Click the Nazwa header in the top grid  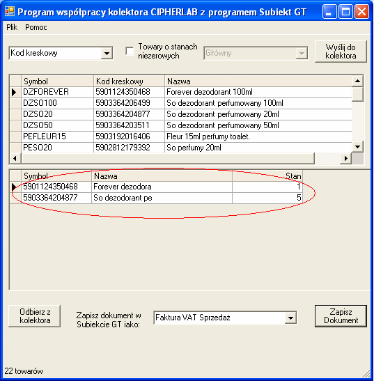(x=258, y=81)
